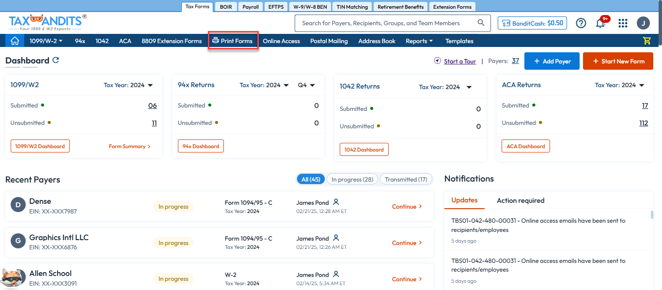The width and height of the screenshot is (662, 290).
Task: Refresh the Dashboard with the reload icon
Action: [56, 60]
